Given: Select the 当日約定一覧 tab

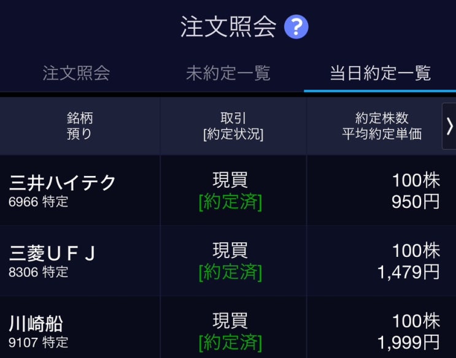Looking at the screenshot, I should [x=380, y=74].
